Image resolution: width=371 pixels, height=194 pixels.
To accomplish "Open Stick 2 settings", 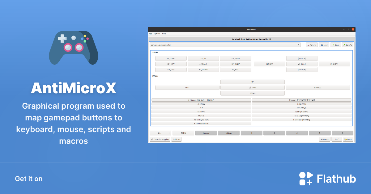I will 302,64.
